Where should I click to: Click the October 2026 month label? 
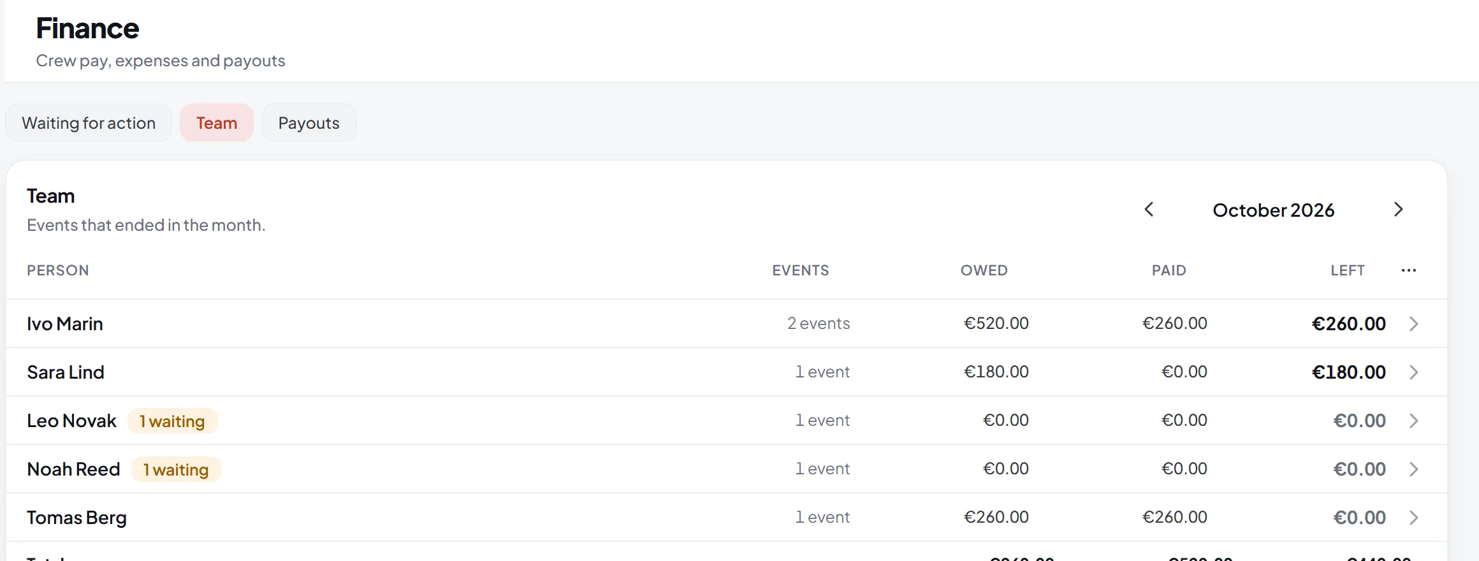click(x=1274, y=210)
